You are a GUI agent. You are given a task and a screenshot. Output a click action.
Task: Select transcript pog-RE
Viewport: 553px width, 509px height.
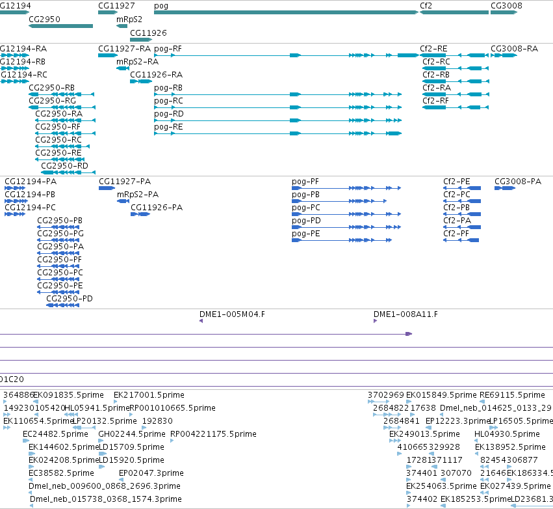tap(278, 133)
